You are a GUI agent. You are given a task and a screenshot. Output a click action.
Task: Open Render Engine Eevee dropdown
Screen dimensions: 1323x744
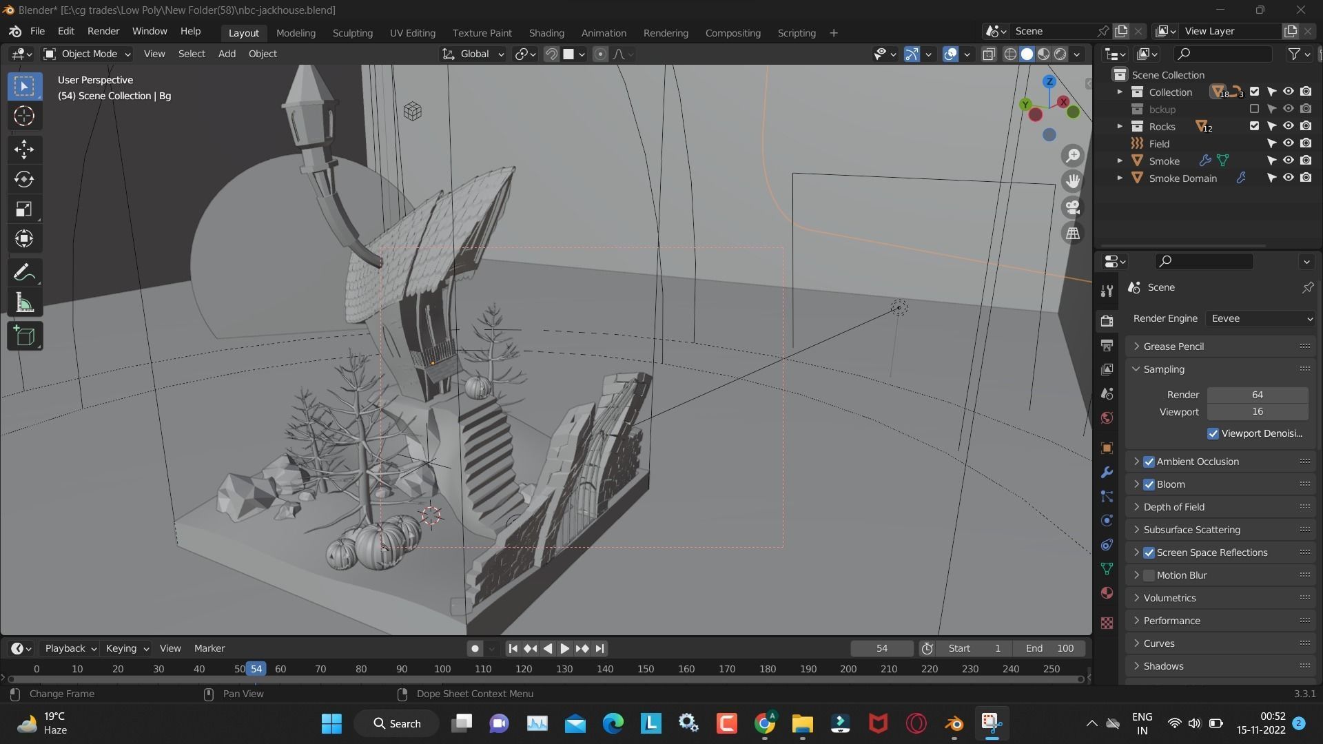click(1260, 318)
